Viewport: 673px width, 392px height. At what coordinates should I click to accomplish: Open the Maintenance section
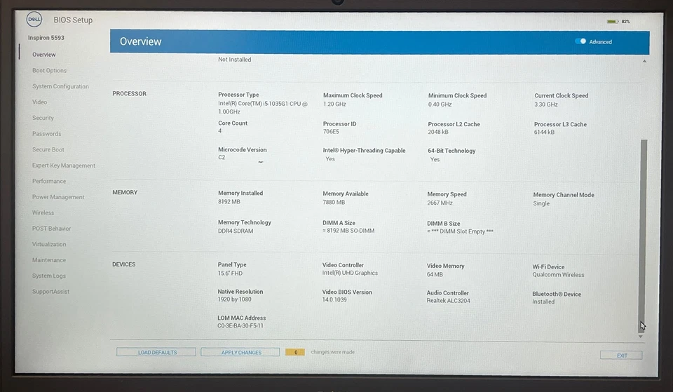(x=49, y=260)
